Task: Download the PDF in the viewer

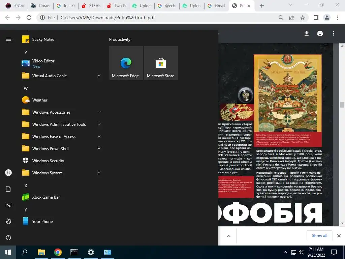Action: pos(307,33)
